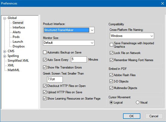166x122 pixels.
Task: Select Visual cursor movement
Action: click(x=138, y=102)
